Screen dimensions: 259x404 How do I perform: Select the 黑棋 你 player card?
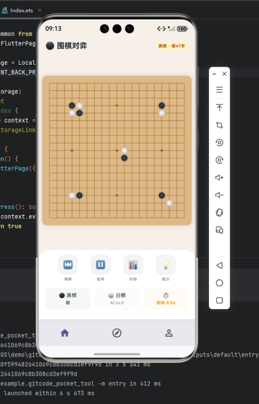click(68, 299)
